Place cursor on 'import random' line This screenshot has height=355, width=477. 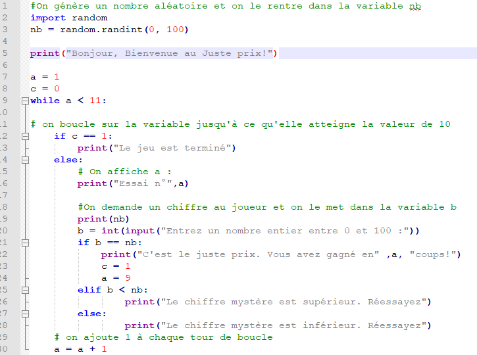click(68, 18)
